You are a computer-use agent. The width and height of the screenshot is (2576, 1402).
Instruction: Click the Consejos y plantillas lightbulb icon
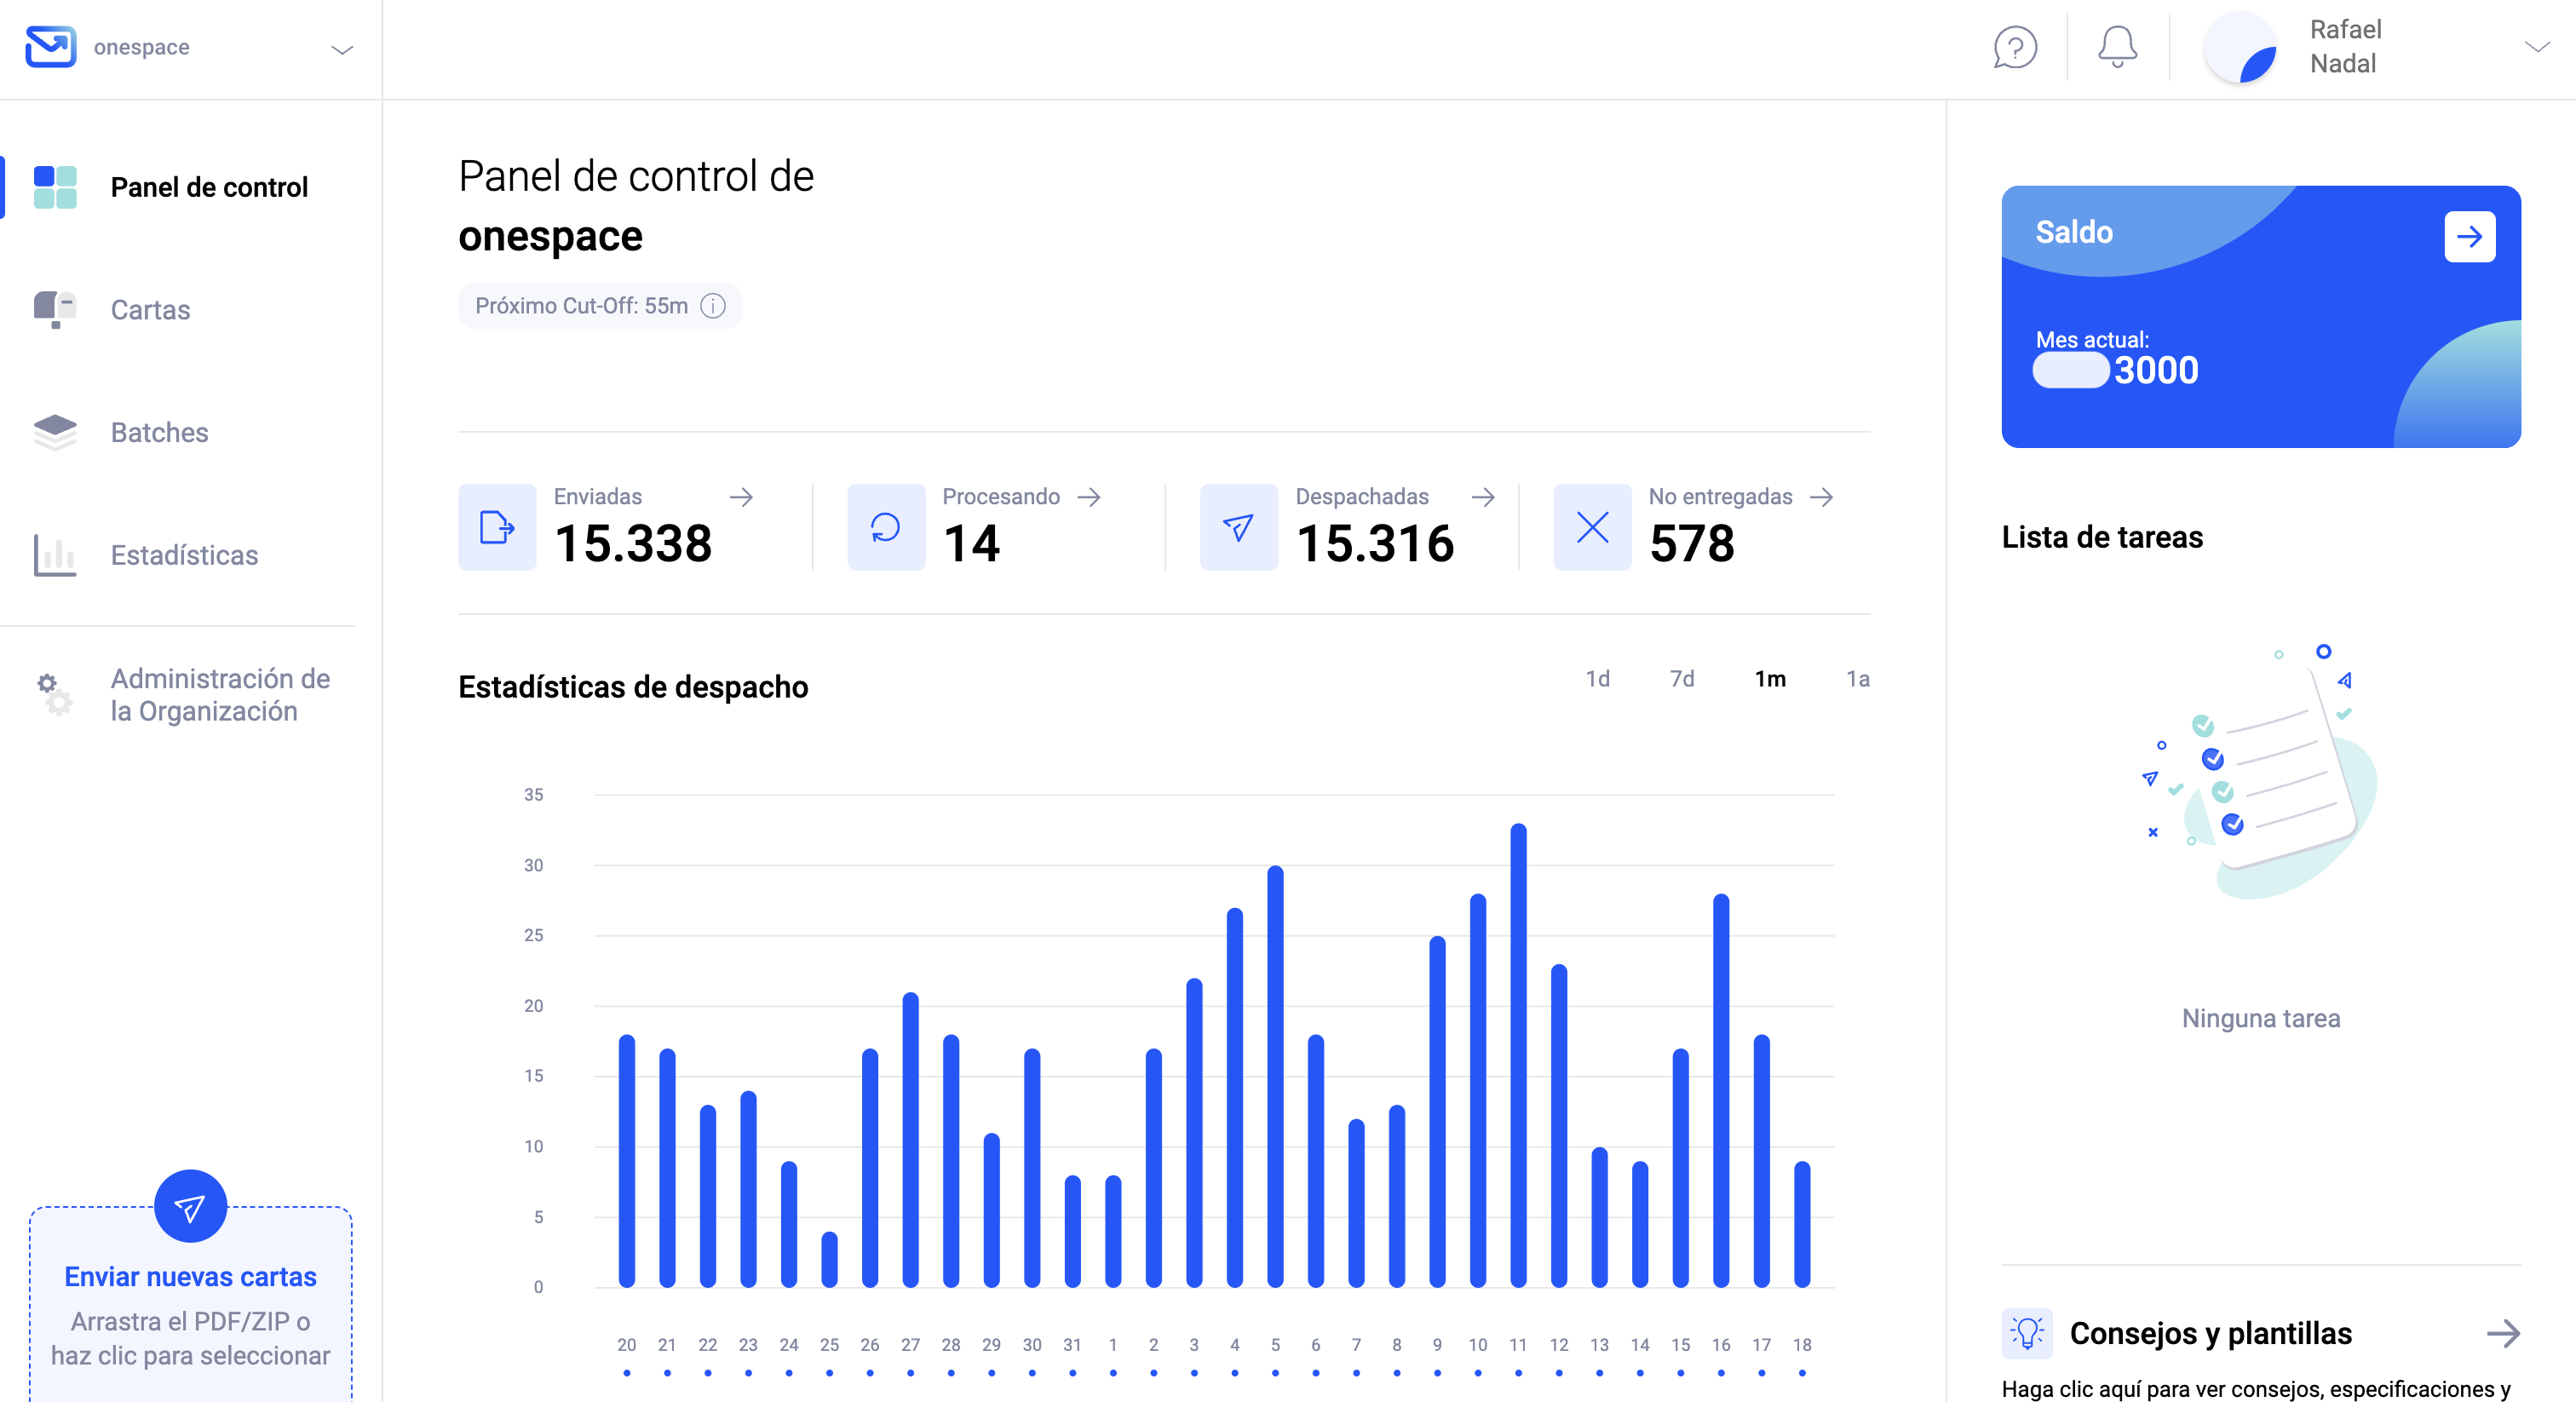coord(2027,1333)
